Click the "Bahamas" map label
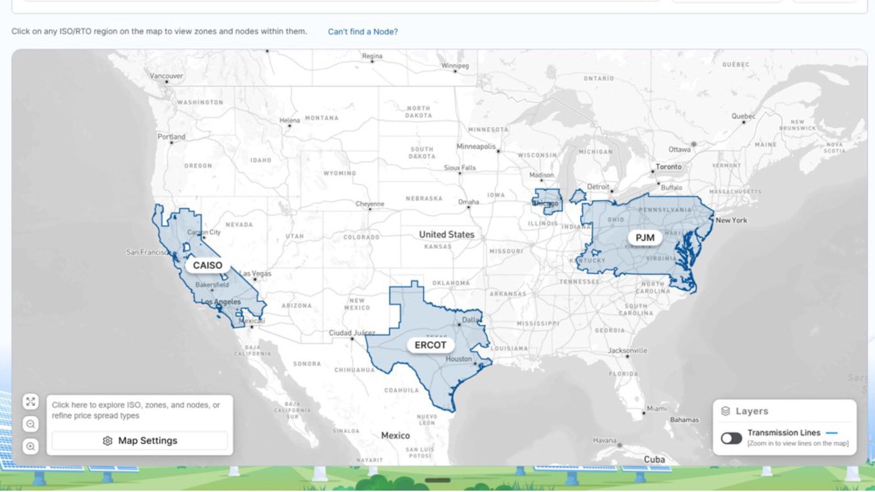The width and height of the screenshot is (875, 492). pyautogui.click(x=684, y=420)
